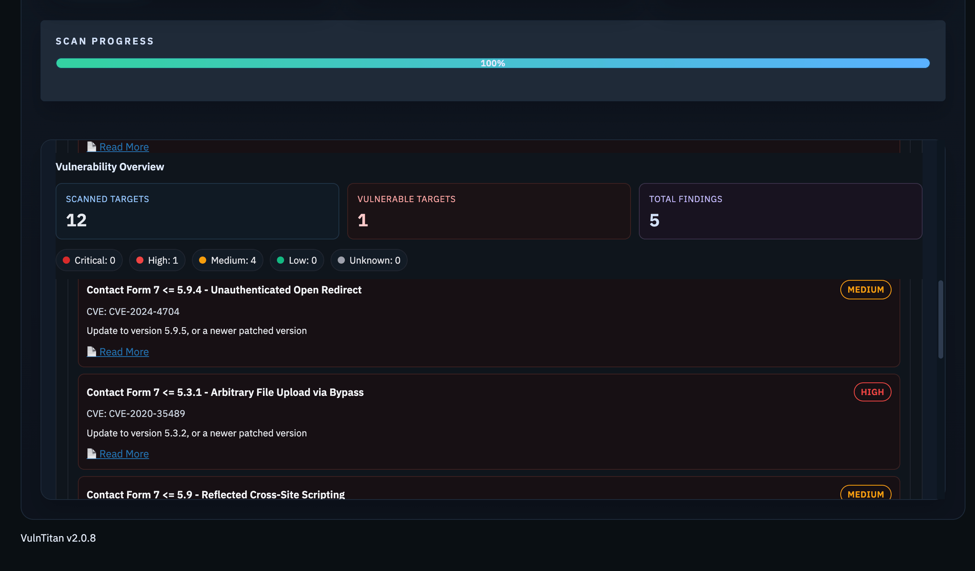Click the green dot on the Low filter chip
This screenshot has width=975, height=571.
coord(281,260)
